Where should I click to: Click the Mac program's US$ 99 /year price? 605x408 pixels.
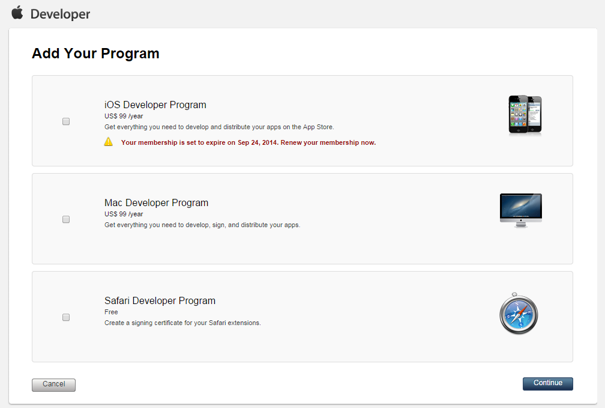pos(124,214)
